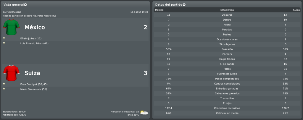The width and height of the screenshot is (303, 120).
Task: Click the goal ball icon beside Efraín Juárez
Action: point(4,38)
